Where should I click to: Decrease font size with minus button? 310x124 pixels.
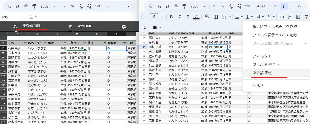tap(145, 17)
